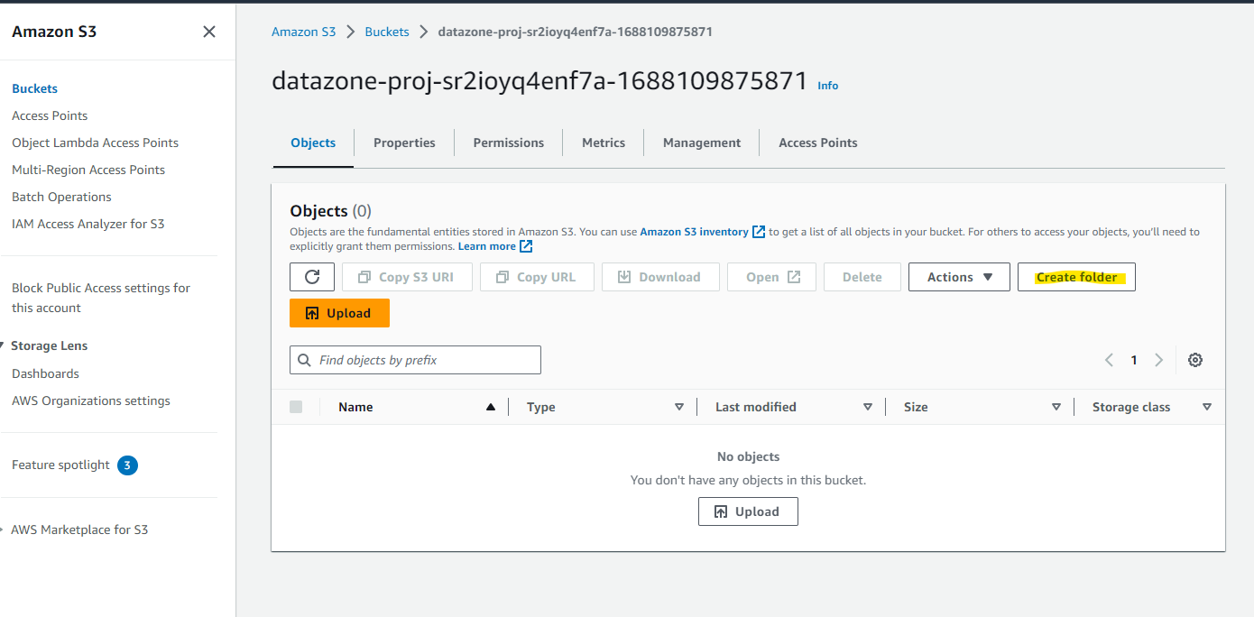Click the Delete button
1254x617 pixels.
coord(862,277)
